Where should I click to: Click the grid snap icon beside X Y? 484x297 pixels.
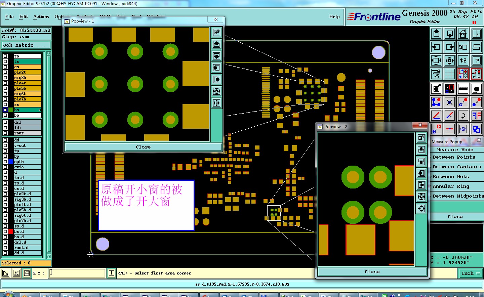click(x=27, y=273)
